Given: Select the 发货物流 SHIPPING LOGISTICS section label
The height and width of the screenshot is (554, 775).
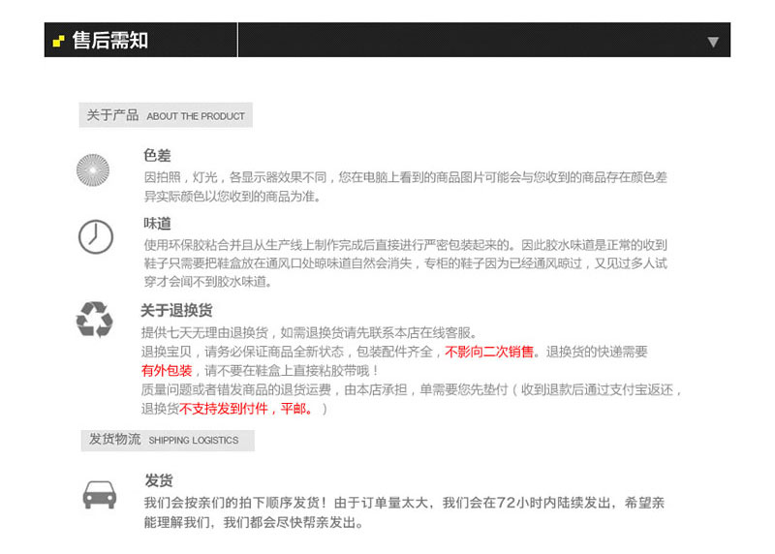Looking at the screenshot, I should [x=165, y=440].
